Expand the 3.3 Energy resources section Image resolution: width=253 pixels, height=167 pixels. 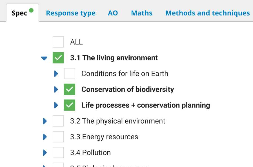(x=45, y=137)
